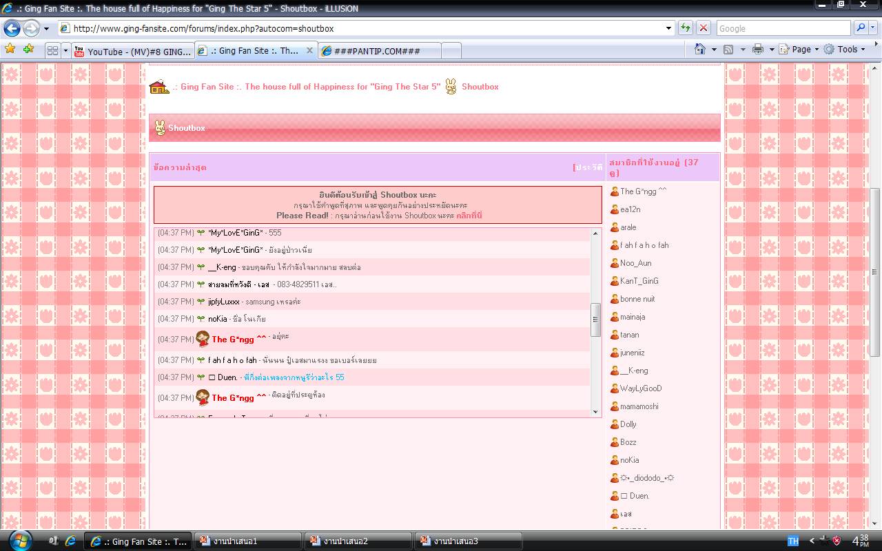882x551 pixels.
Task: Click the Add to Favorites icon
Action: click(x=28, y=49)
